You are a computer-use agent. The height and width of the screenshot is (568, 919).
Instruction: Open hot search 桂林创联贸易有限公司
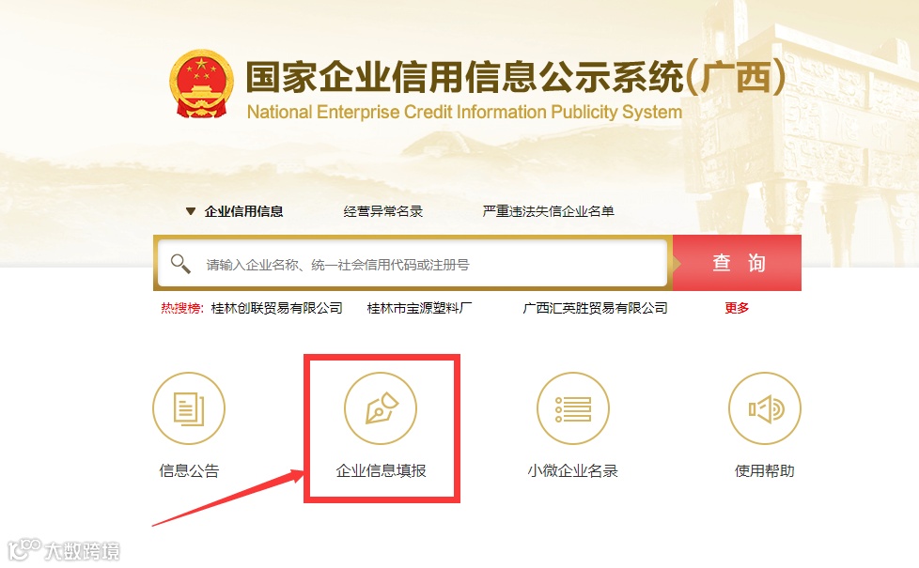(276, 308)
